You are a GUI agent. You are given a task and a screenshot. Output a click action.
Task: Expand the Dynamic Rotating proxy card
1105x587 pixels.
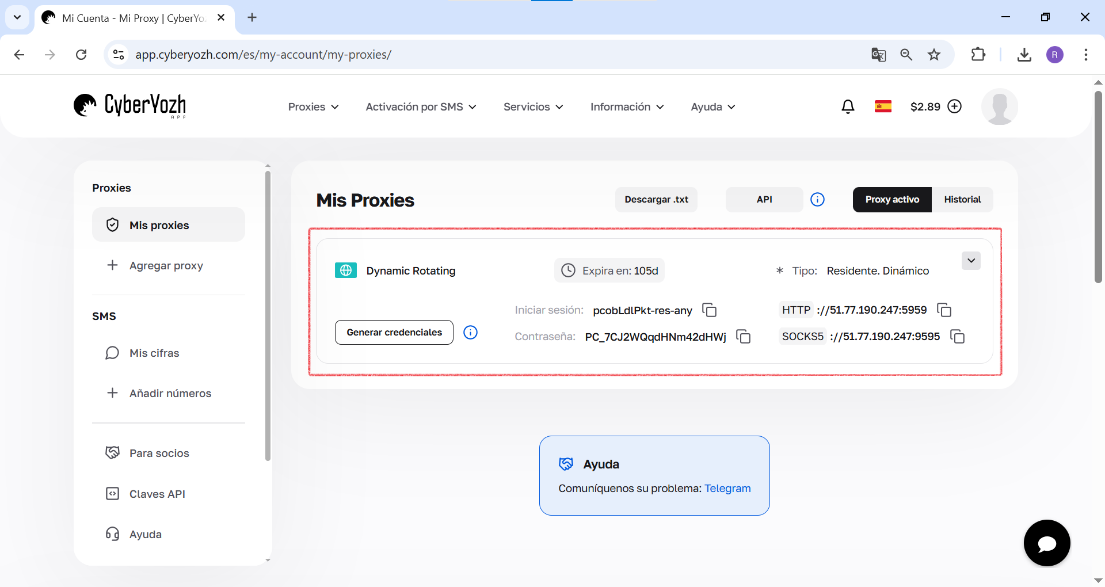pyautogui.click(x=971, y=261)
